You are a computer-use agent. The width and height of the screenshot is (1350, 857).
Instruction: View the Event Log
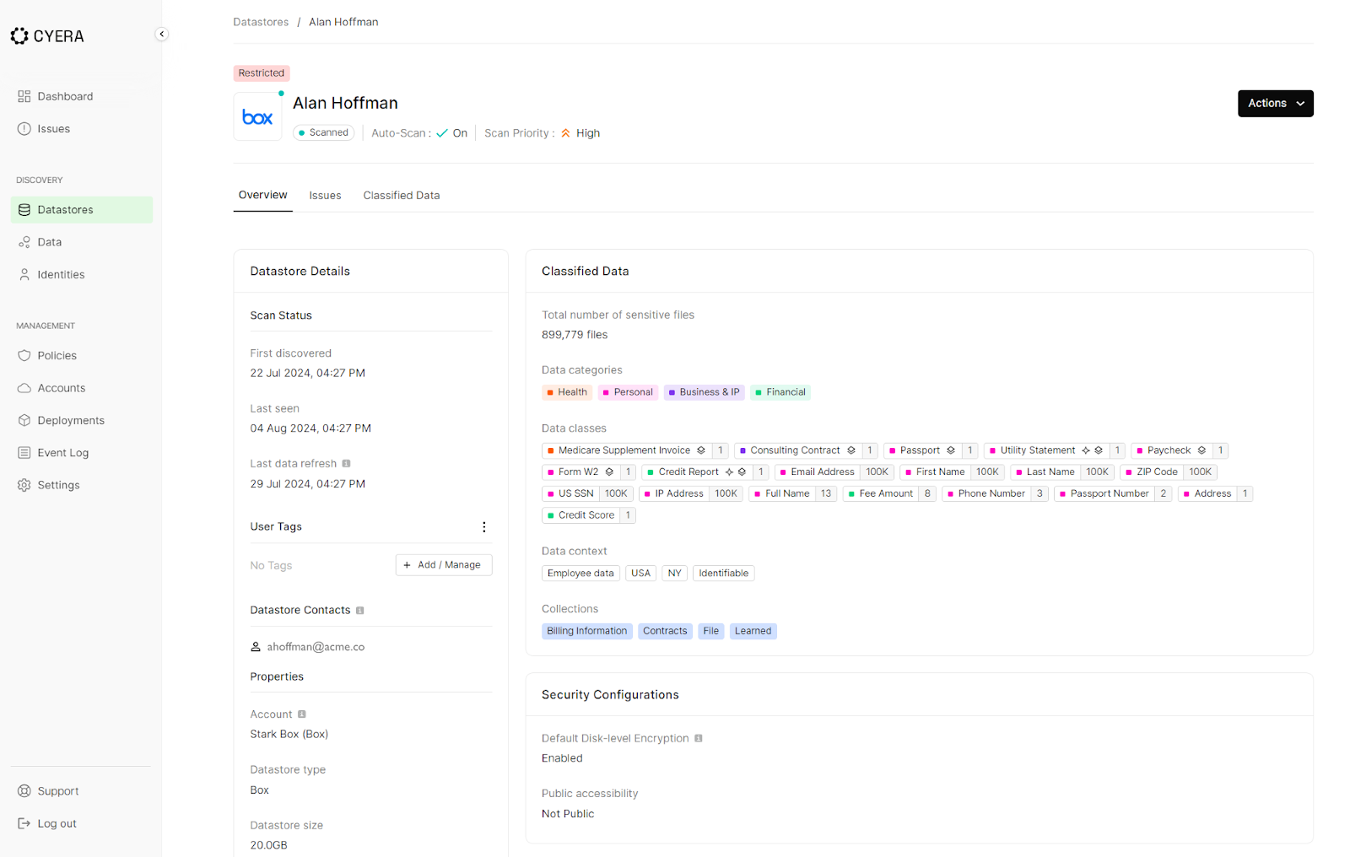click(x=62, y=452)
